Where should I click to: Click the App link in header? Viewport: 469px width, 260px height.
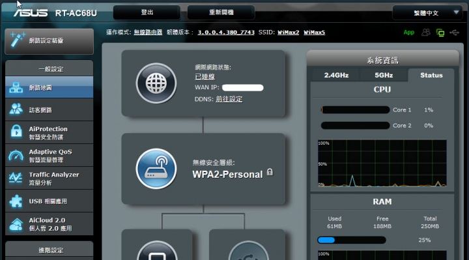click(x=408, y=33)
